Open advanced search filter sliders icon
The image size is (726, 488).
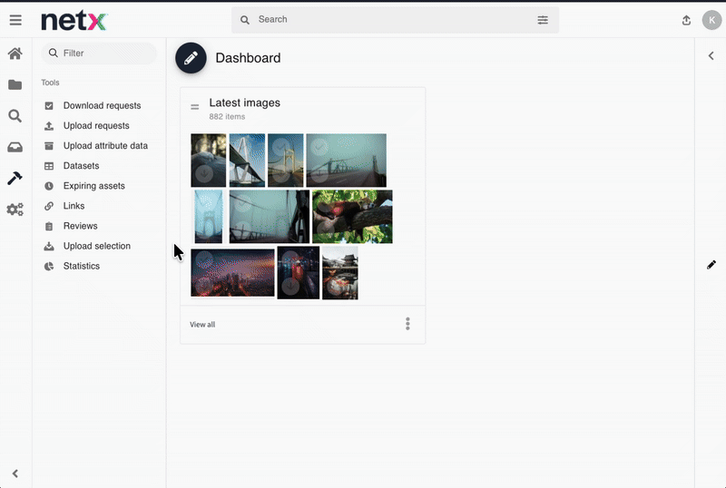pos(543,20)
